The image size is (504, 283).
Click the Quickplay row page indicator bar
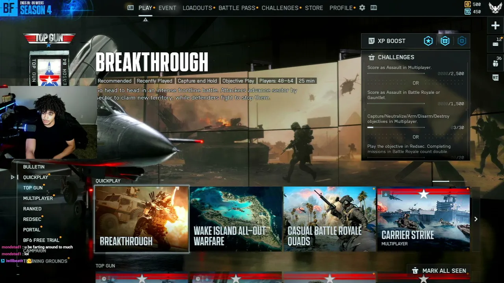tap(448, 181)
